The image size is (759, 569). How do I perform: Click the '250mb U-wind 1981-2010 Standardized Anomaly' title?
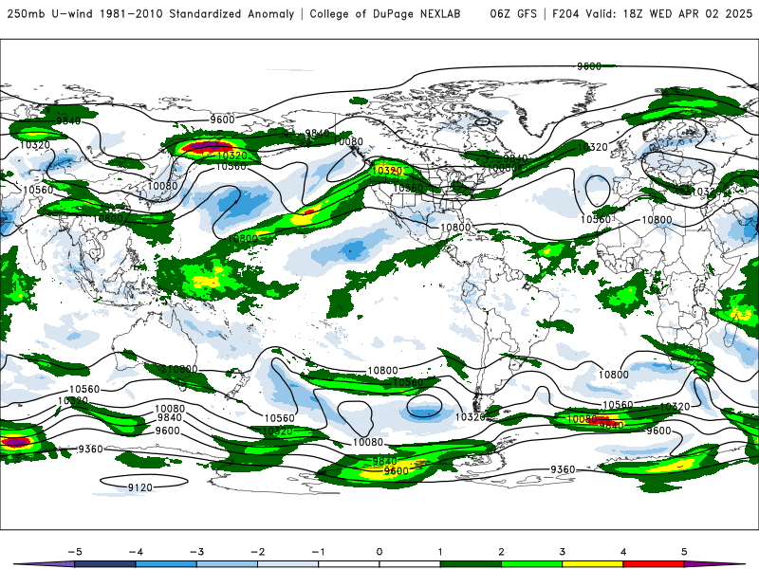(151, 14)
